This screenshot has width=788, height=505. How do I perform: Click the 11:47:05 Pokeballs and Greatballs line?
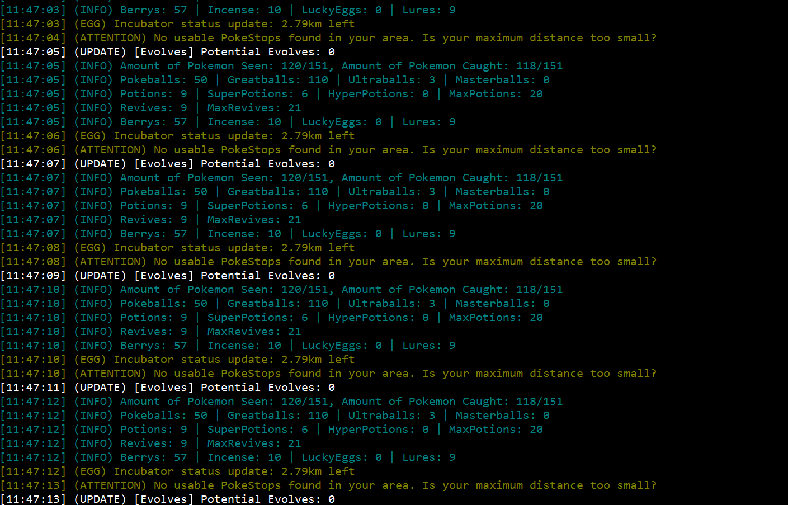point(275,80)
